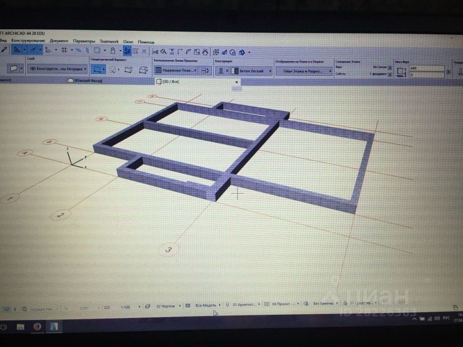Screen dimensions: 463x347
Task: Open File Explorer from the taskbar
Action: click(x=20, y=327)
